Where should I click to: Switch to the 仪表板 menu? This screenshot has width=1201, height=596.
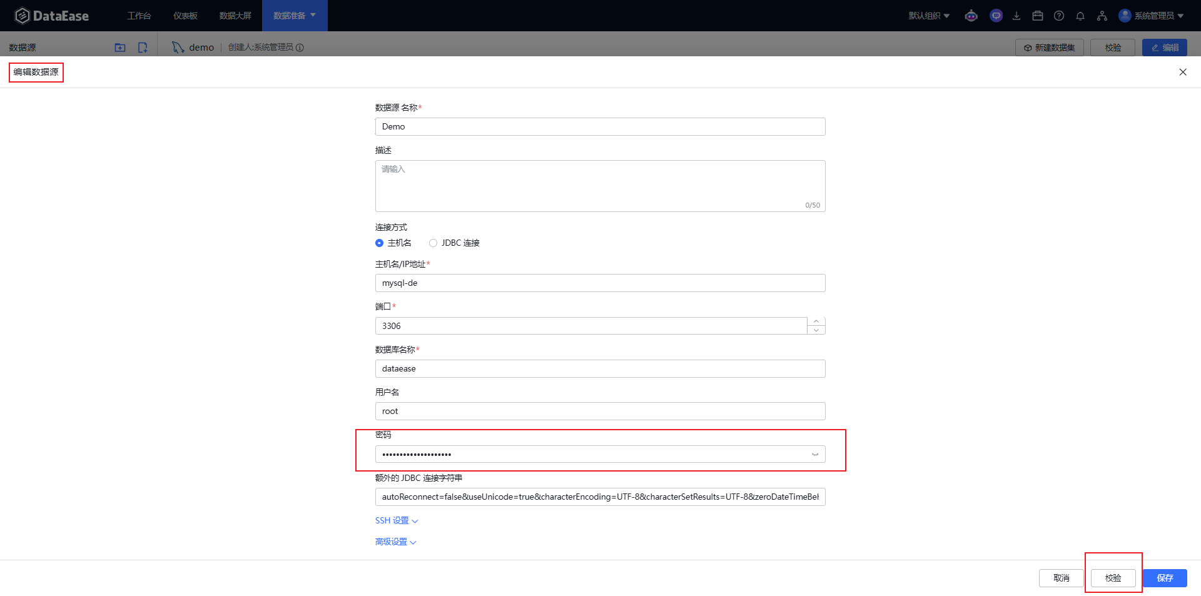pyautogui.click(x=185, y=16)
